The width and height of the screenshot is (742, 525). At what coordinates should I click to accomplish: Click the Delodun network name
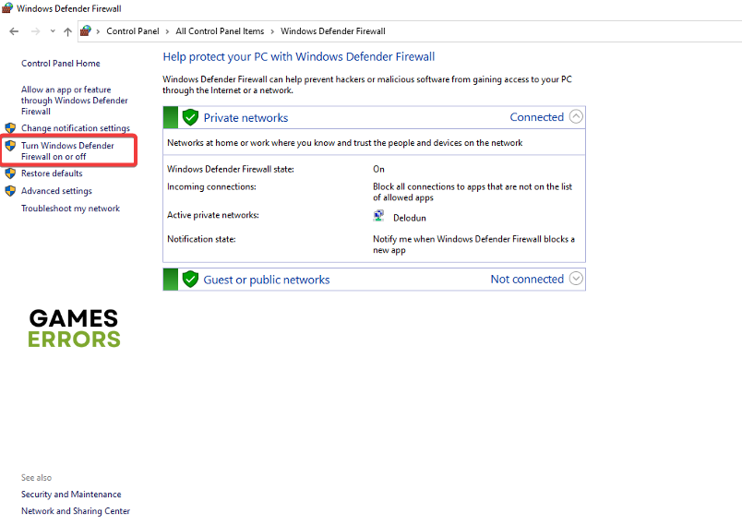[410, 218]
